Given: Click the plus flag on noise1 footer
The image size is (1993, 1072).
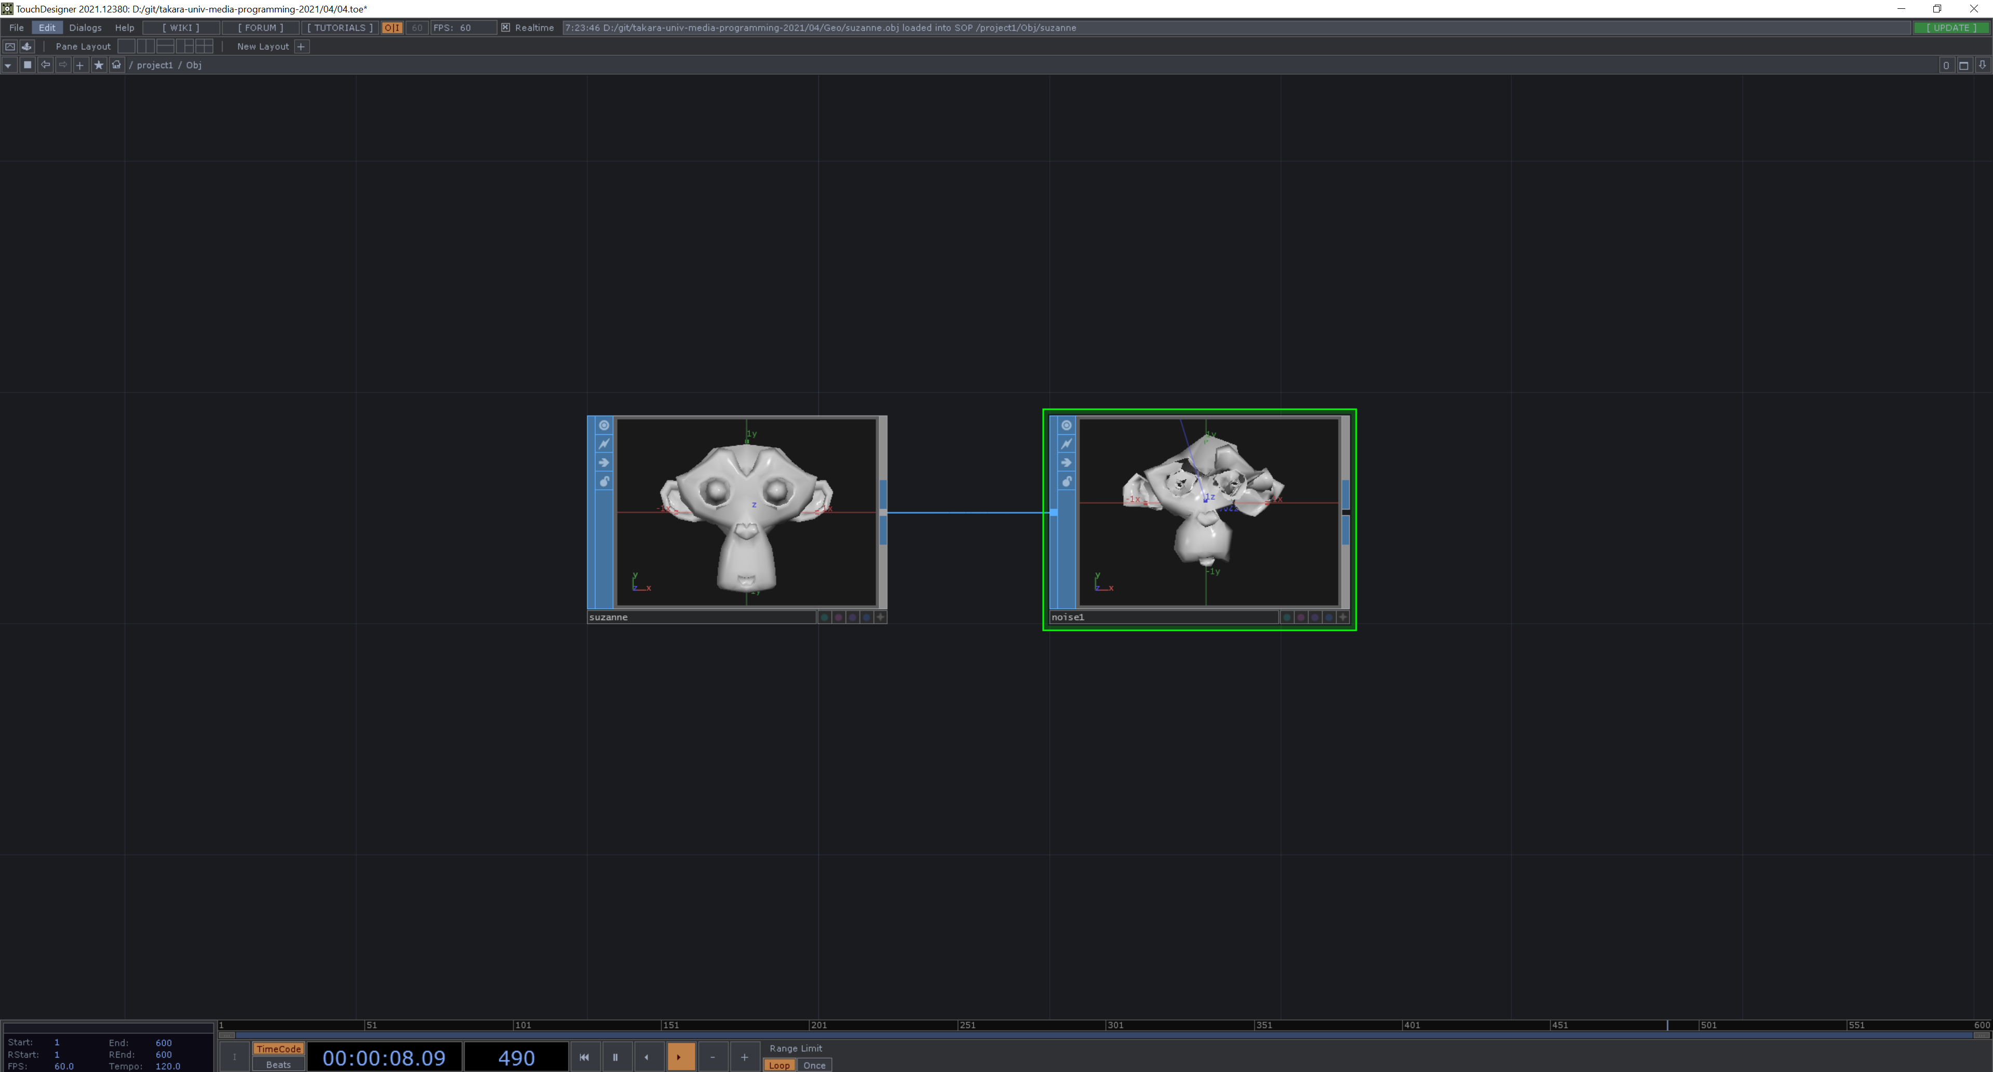Looking at the screenshot, I should pyautogui.click(x=1342, y=617).
